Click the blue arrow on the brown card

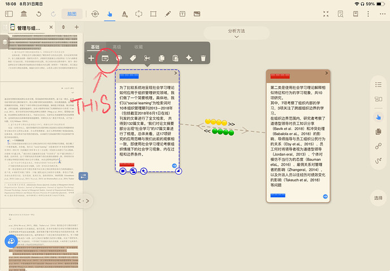point(326,196)
